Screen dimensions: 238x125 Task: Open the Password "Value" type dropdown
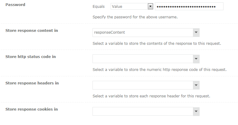pyautogui.click(x=129, y=7)
